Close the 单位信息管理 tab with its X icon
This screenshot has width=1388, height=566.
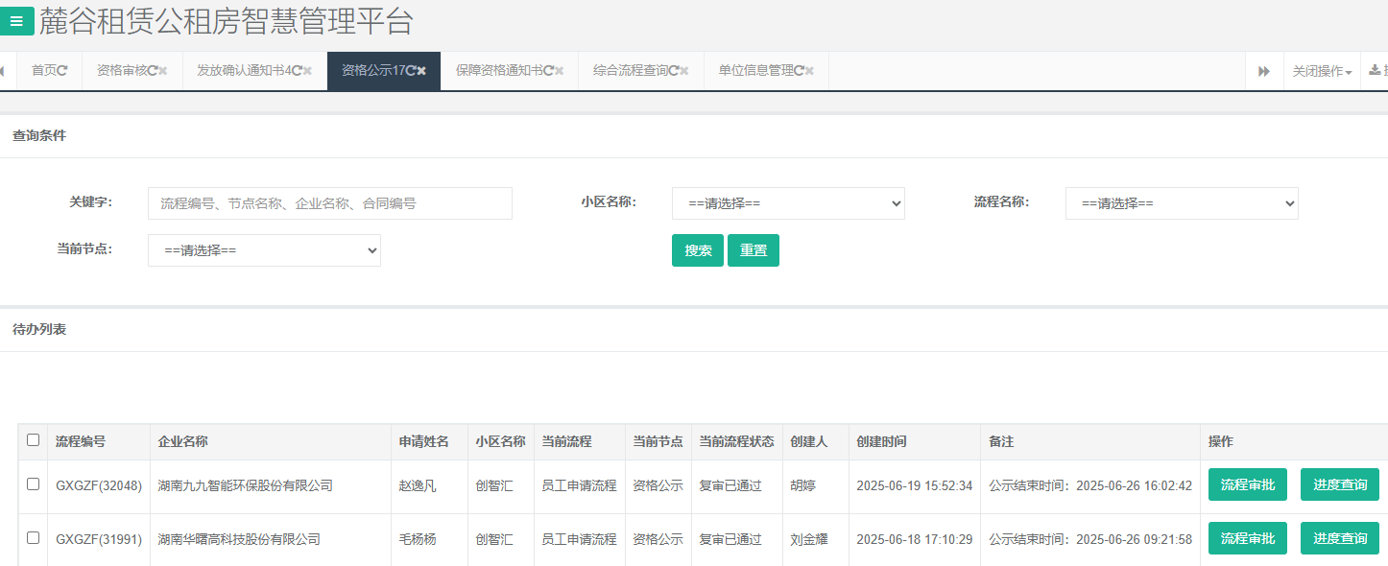pyautogui.click(x=810, y=71)
